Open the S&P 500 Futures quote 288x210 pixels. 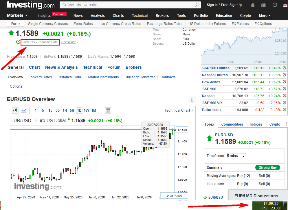click(x=216, y=68)
